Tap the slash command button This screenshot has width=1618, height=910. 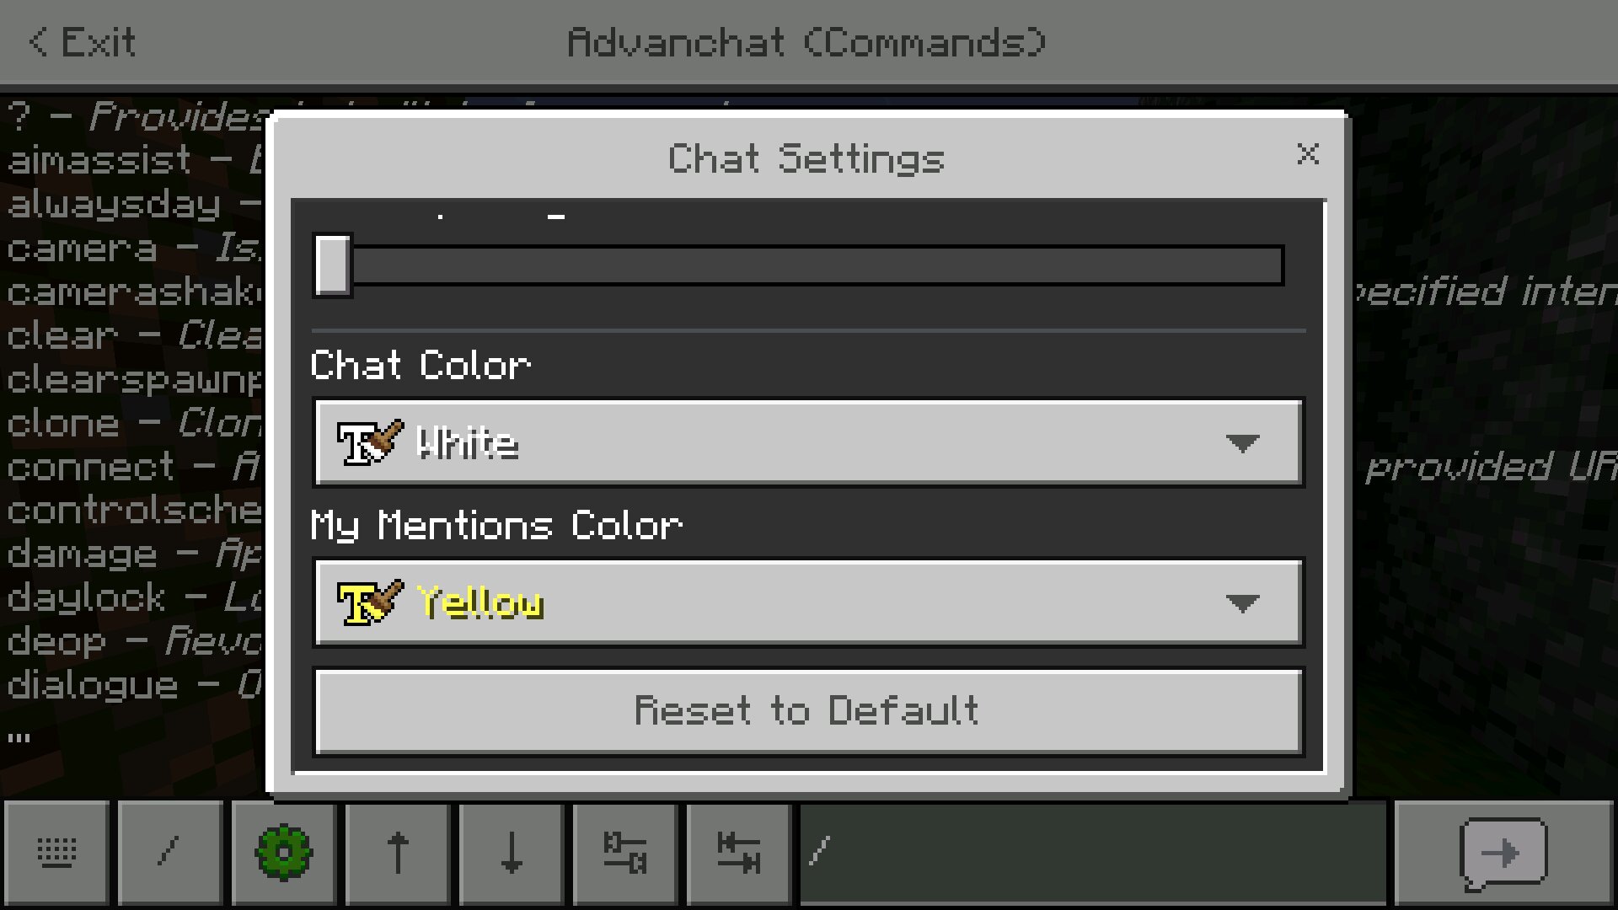tap(170, 854)
